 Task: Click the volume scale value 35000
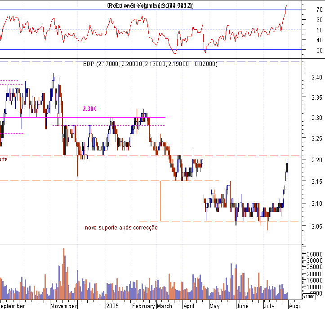pos(315,254)
